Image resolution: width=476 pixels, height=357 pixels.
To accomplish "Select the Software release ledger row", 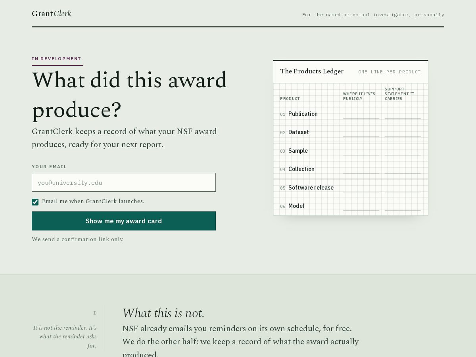I will [x=350, y=188].
